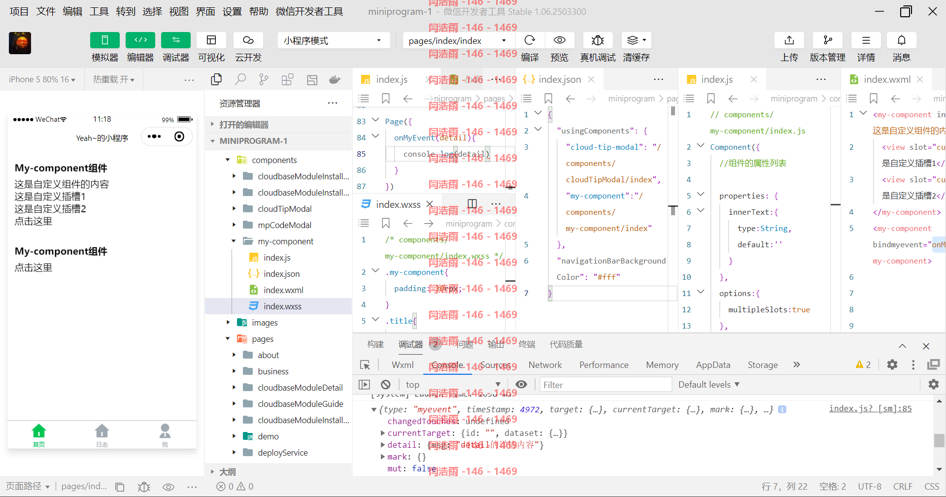
Task: Tap the 日志 tab in simulator
Action: (102, 435)
